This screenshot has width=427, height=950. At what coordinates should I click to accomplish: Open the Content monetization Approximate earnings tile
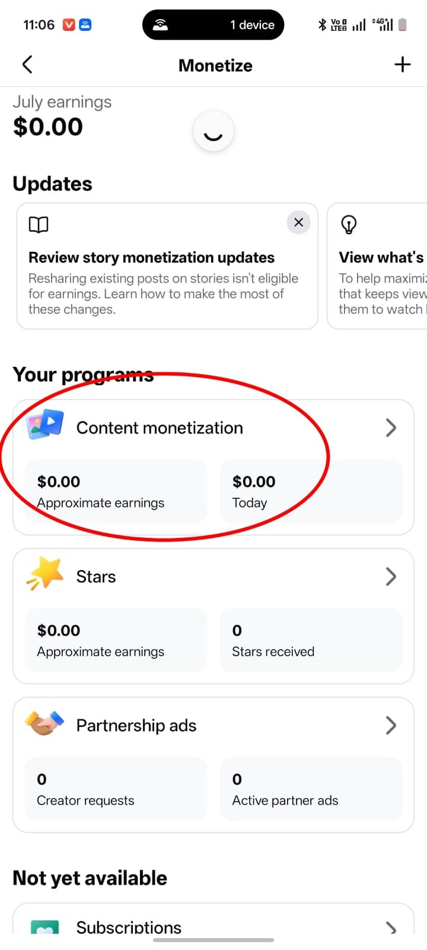pyautogui.click(x=116, y=491)
